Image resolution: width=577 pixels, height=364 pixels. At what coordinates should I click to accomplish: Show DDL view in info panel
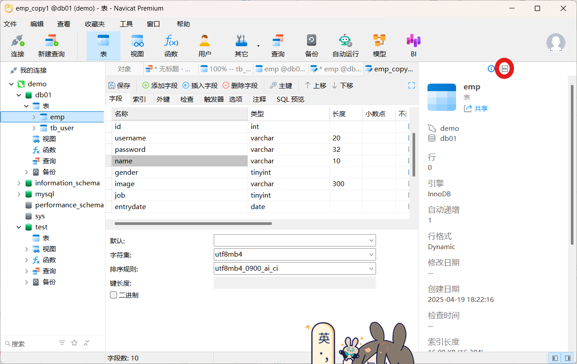pos(505,69)
